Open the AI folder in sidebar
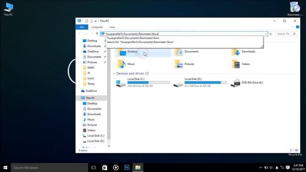306x172 pixels. (x=88, y=73)
